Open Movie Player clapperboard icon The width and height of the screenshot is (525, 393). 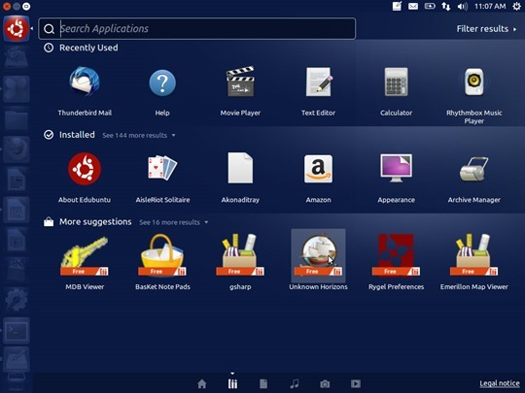tap(240, 82)
